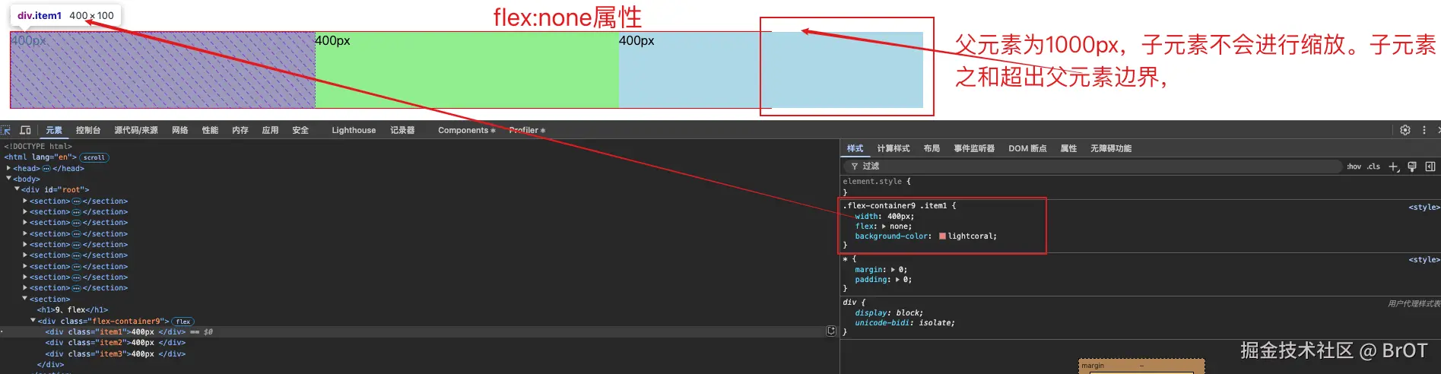Select the div class item2 DOM row
This screenshot has height=374, width=1441.
click(x=116, y=343)
